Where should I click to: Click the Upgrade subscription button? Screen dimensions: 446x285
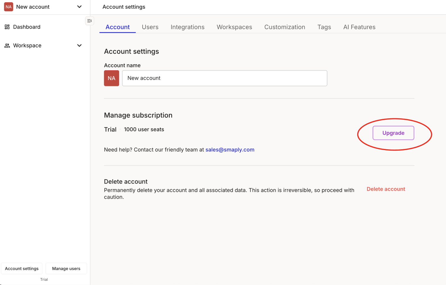(393, 133)
